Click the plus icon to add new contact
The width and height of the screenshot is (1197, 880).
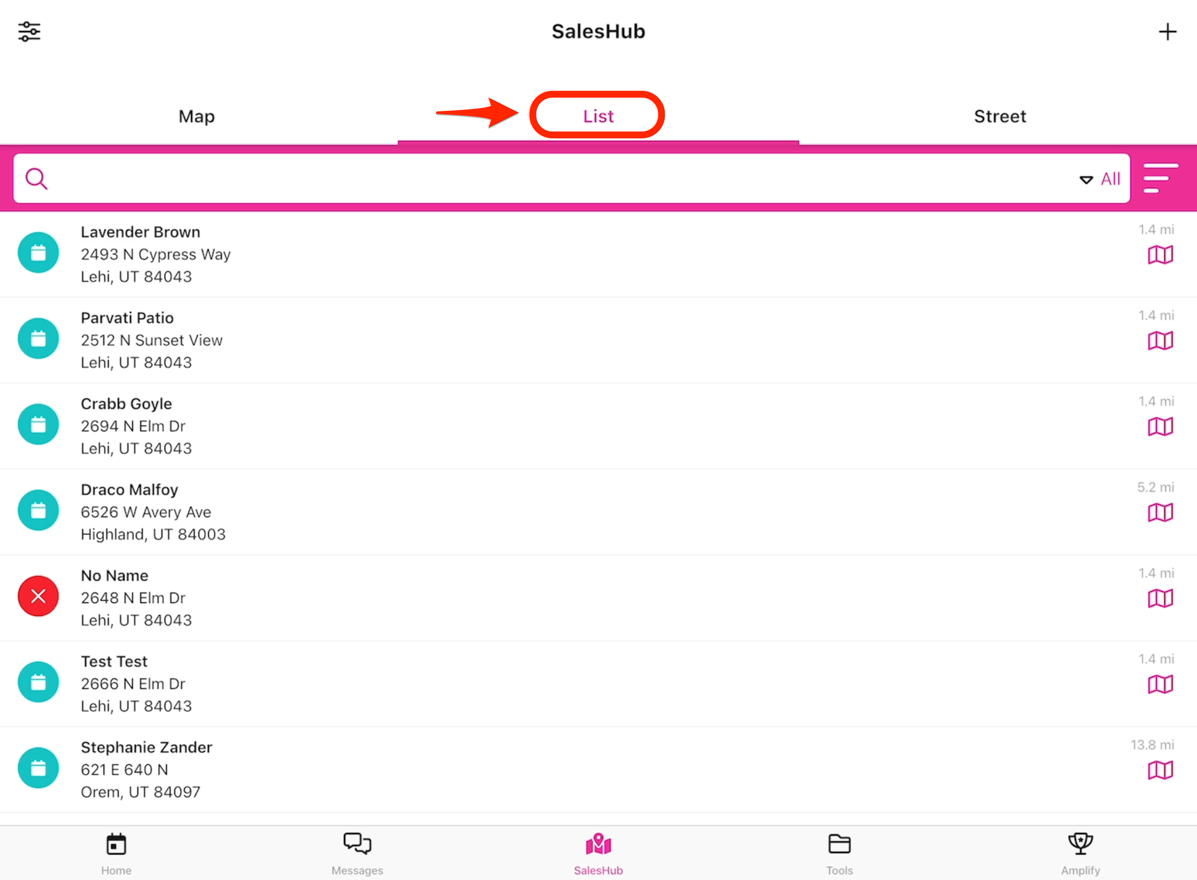point(1167,31)
